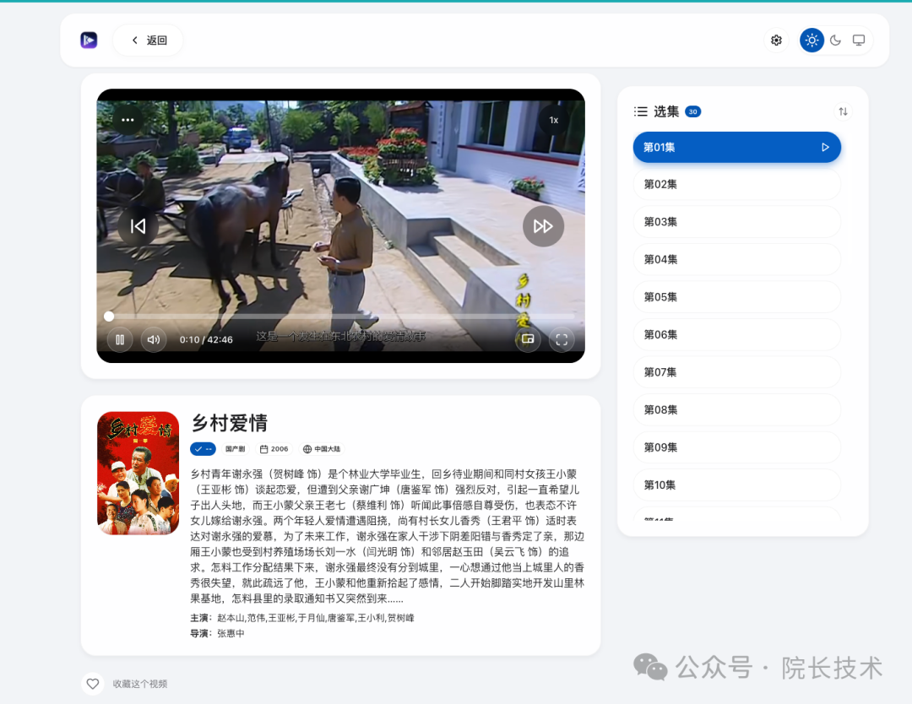Enter fullscreen with the player's fullscreen icon
The width and height of the screenshot is (912, 704).
(x=562, y=339)
